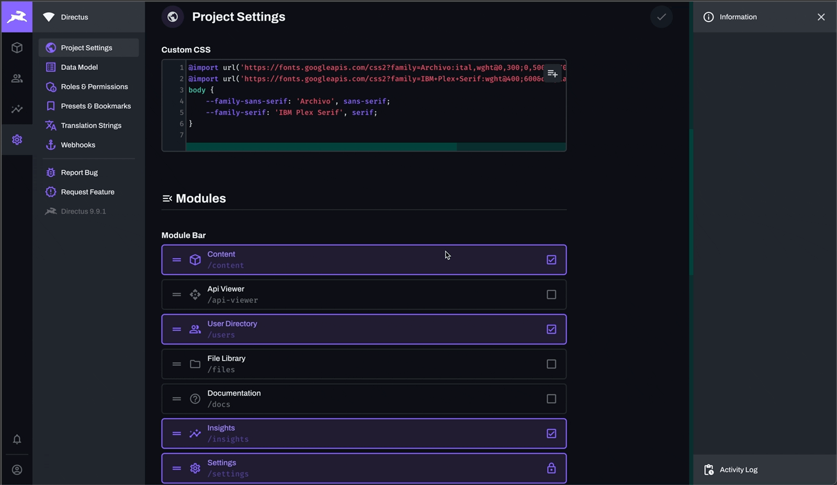Screen dimensions: 837x485
Task: Click the Information panel info icon
Action: point(708,17)
